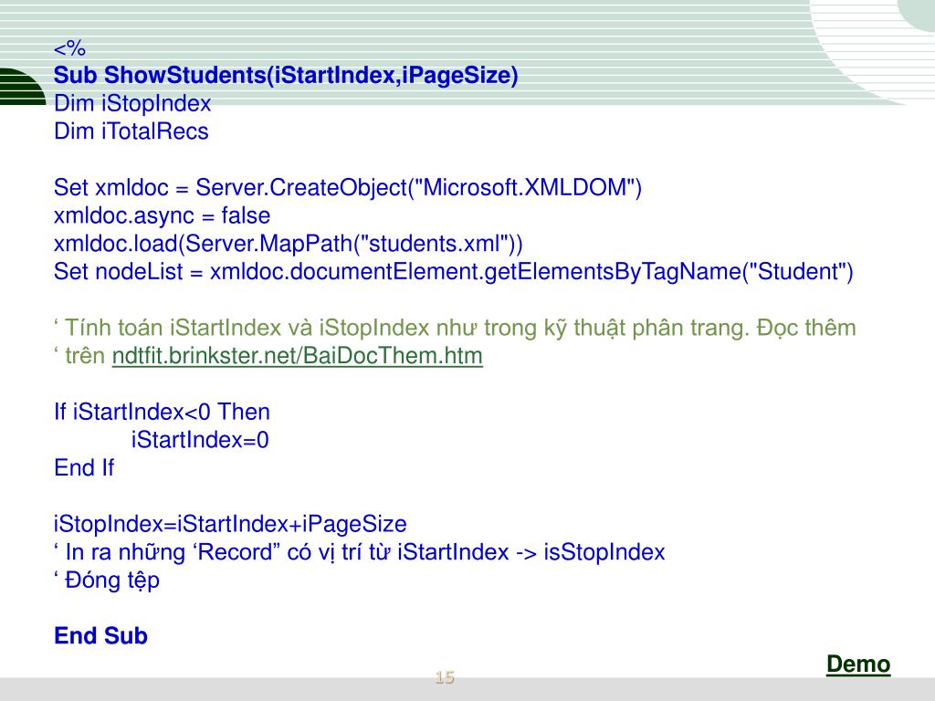935x701 pixels.
Task: Click the 'xmldoc.async = false' line
Action: click(x=163, y=215)
